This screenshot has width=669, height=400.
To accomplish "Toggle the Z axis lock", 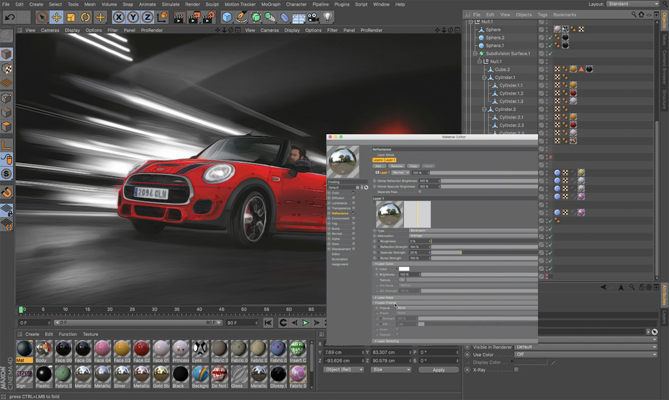I will click(x=148, y=17).
